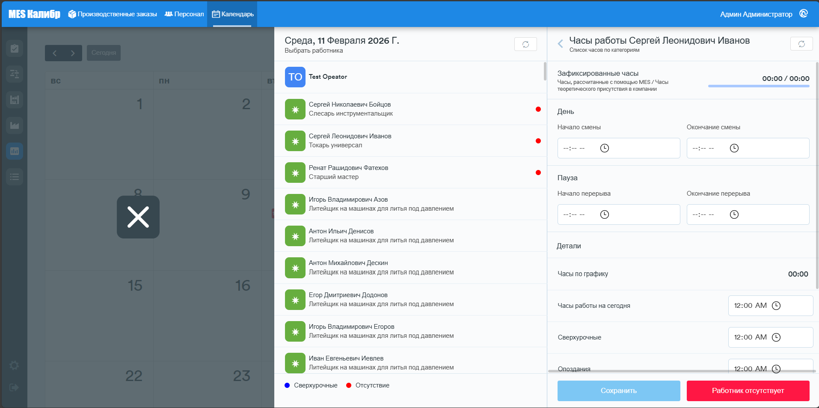Screen dimensions: 819x408
Task: Click the red absence dot for Иванов
Action: [538, 141]
